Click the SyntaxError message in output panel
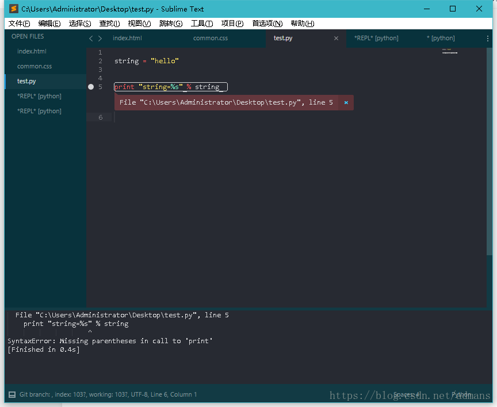 [110, 341]
